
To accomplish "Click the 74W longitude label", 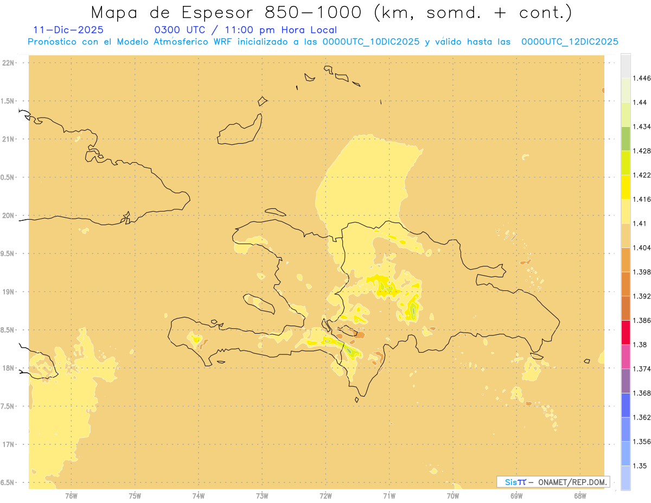I will [x=198, y=496].
